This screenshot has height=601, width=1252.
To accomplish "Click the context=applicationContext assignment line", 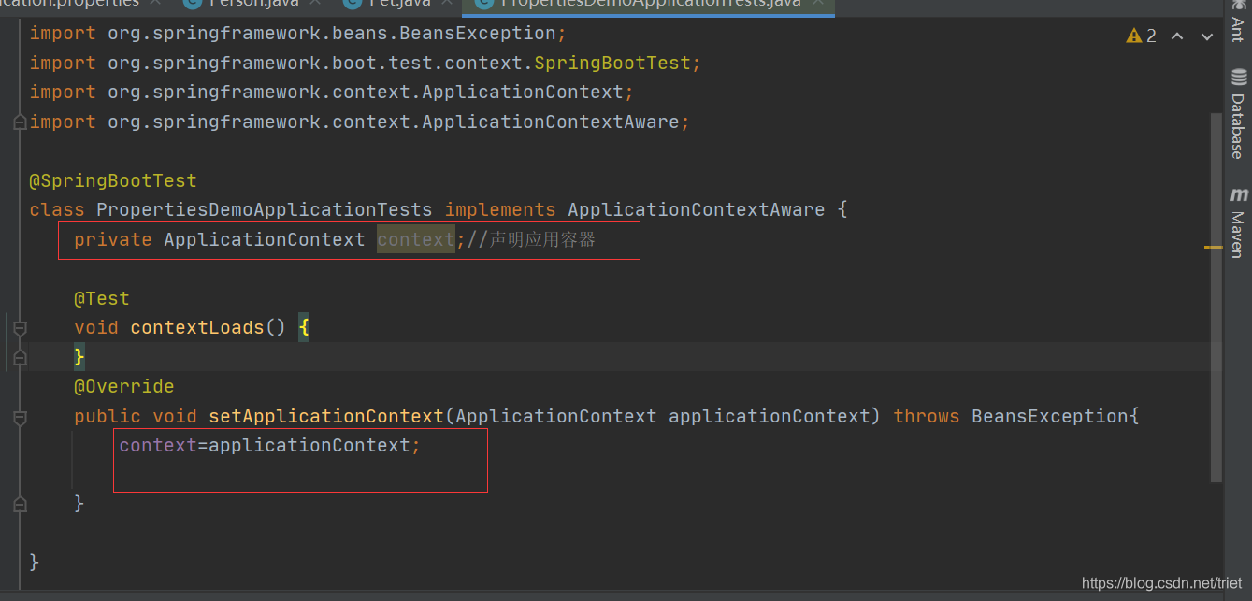I will 270,446.
